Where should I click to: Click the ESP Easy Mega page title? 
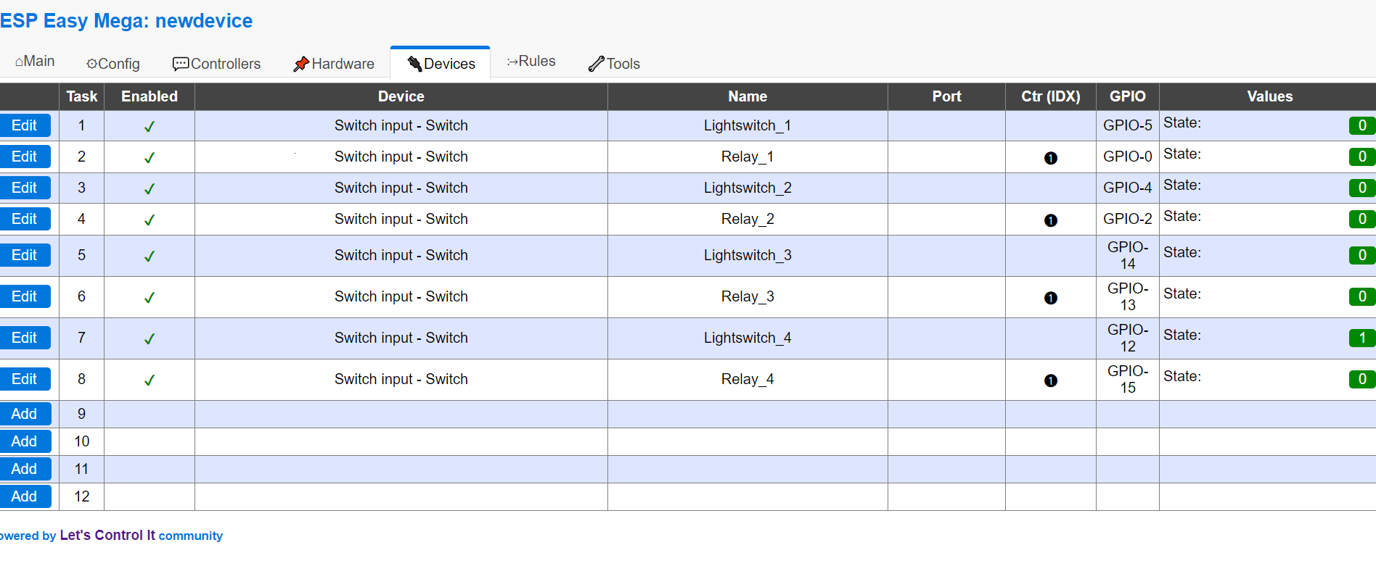point(126,21)
